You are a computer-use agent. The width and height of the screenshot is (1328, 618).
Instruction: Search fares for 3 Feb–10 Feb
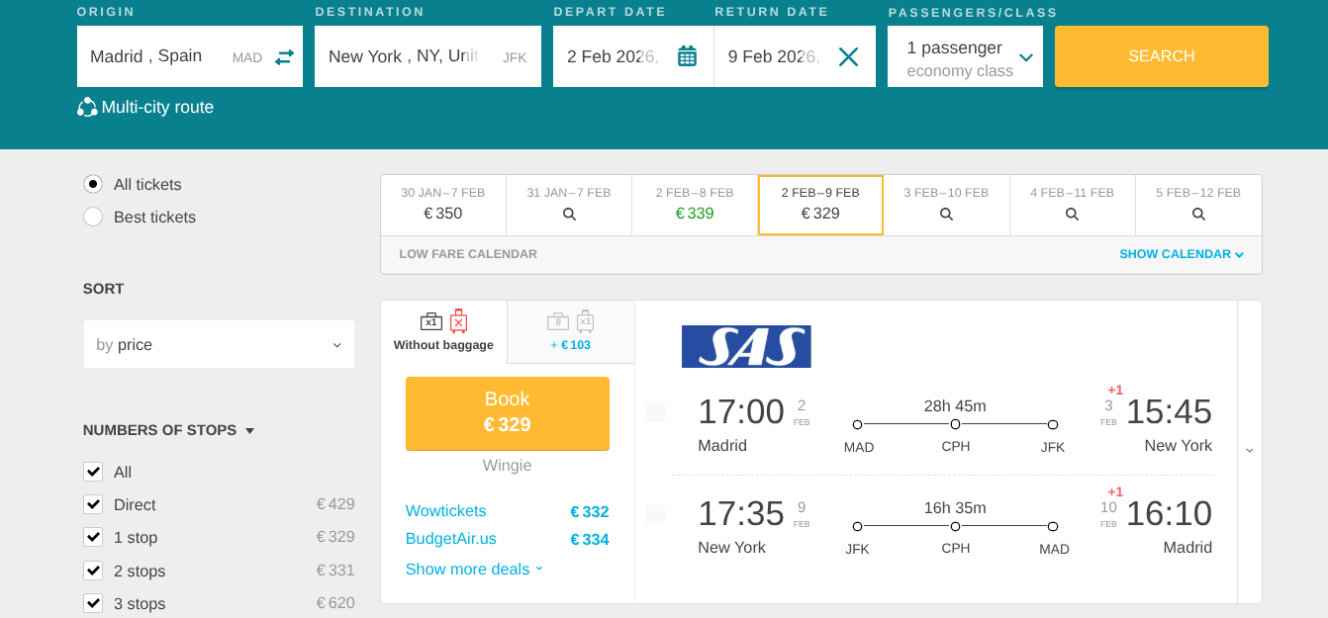coord(946,214)
